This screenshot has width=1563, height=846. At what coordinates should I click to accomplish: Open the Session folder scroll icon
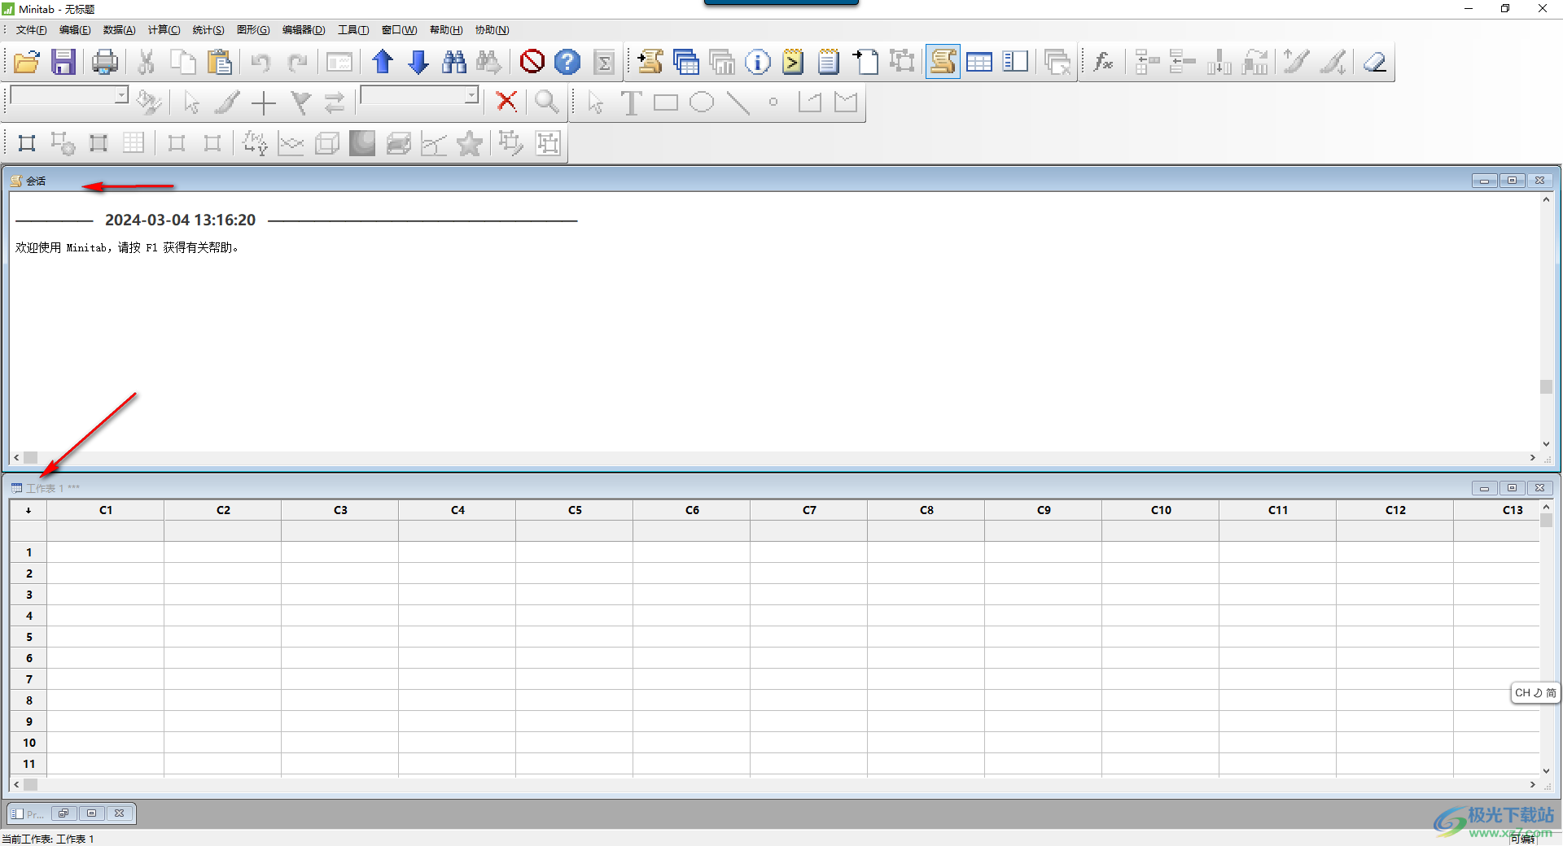pos(650,62)
